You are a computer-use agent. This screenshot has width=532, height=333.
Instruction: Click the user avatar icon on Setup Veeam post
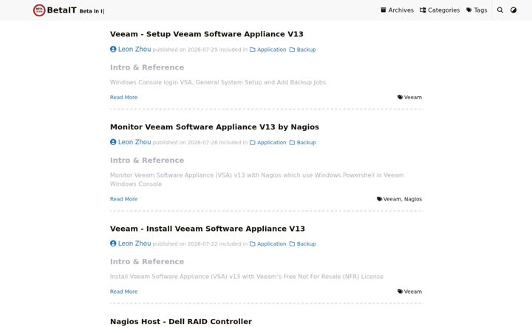pos(113,50)
